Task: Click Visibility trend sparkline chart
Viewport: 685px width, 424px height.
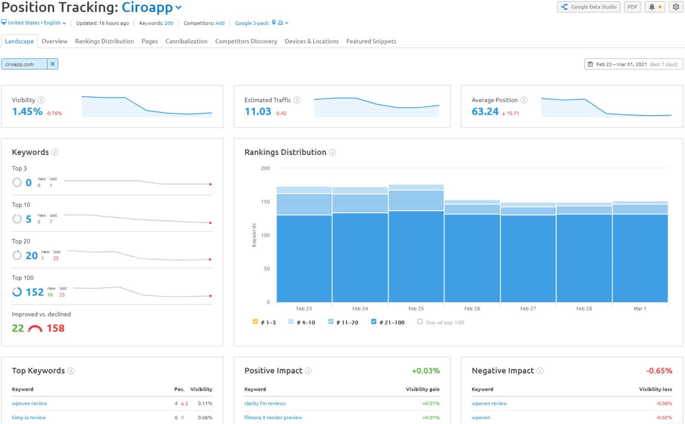Action: pyautogui.click(x=147, y=106)
